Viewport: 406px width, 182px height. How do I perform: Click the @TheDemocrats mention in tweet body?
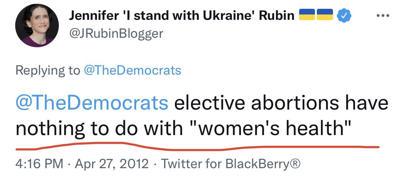pyautogui.click(x=92, y=103)
